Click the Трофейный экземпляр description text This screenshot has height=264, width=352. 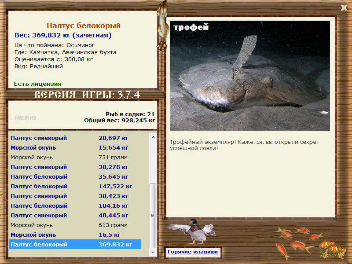tap(244, 145)
